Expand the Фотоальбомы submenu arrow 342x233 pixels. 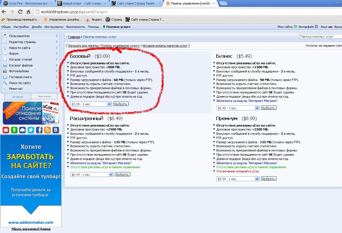[x=57, y=71]
